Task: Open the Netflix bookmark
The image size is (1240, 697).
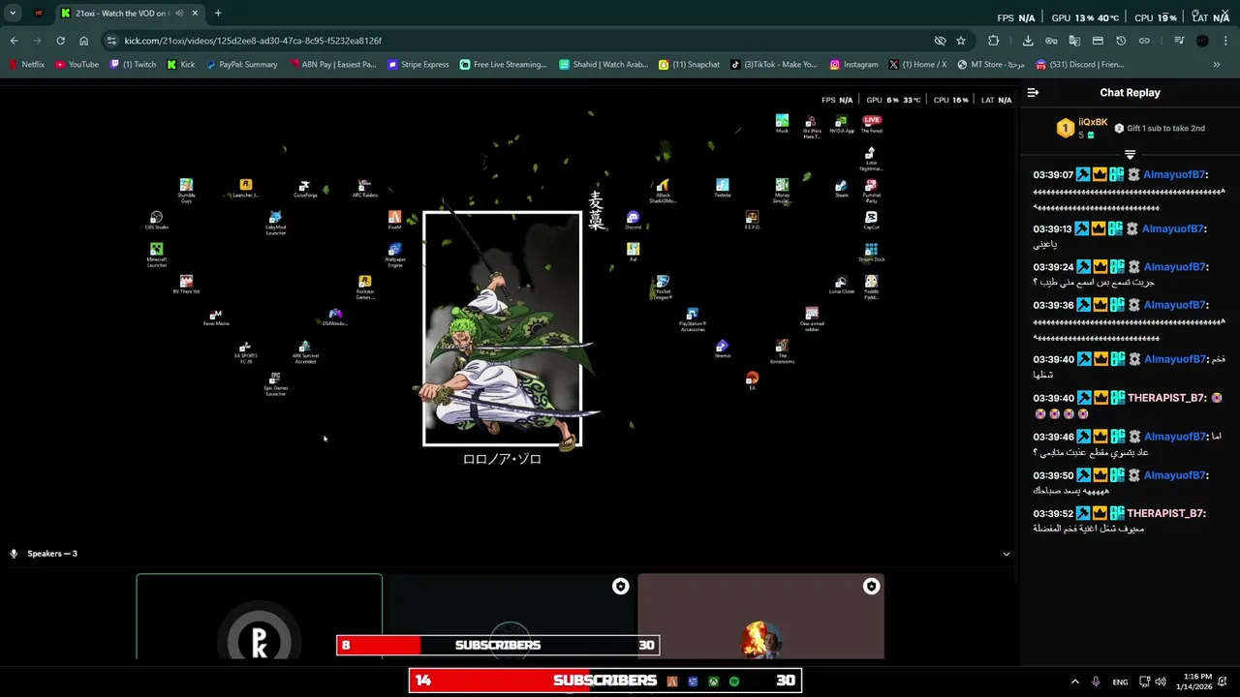Action: [x=26, y=65]
